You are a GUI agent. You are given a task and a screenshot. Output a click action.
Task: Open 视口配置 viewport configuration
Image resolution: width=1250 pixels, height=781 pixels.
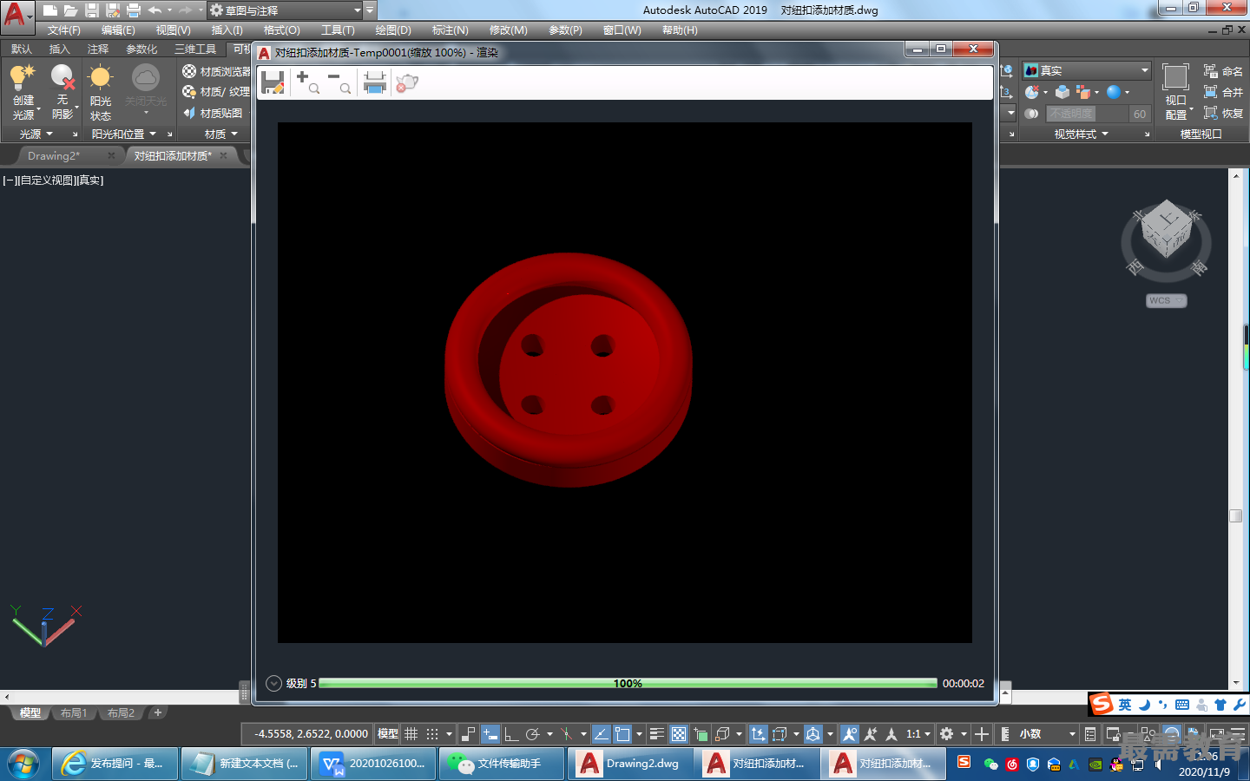point(1176,92)
